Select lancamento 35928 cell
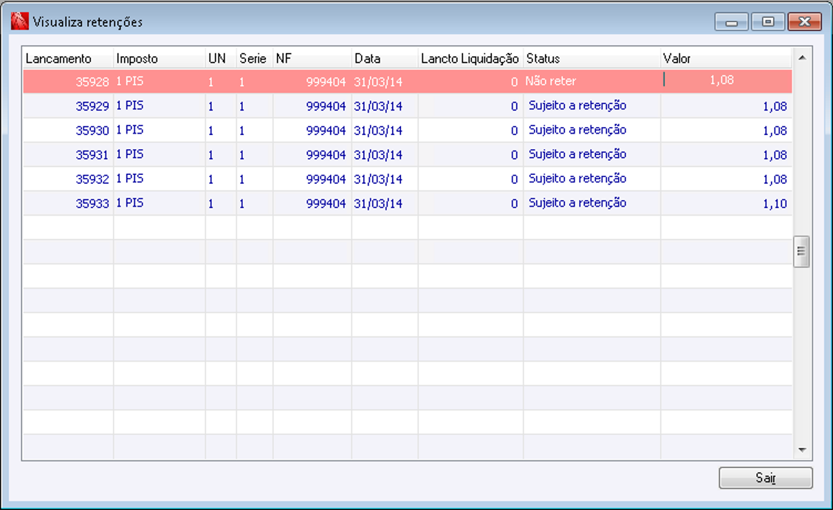 click(68, 82)
